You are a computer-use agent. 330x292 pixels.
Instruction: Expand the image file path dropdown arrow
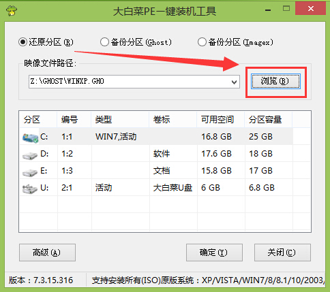point(234,82)
